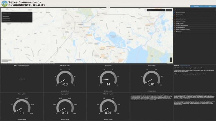
Task: Click the TCEQ logo in the header
Action: 4,4
